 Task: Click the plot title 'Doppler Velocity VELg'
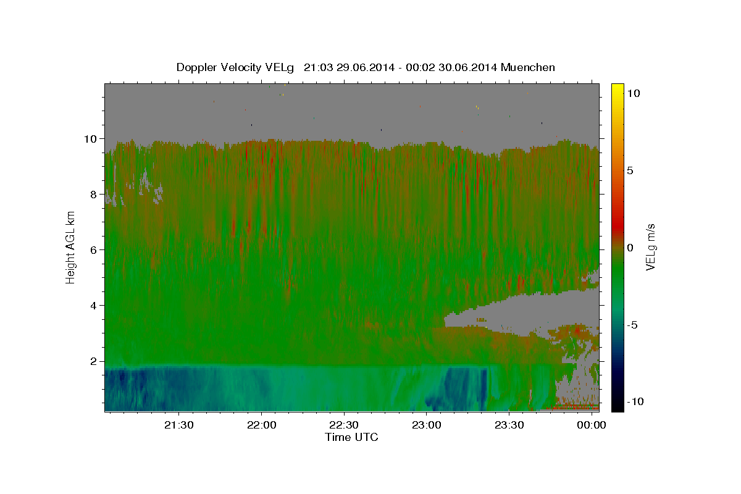(x=237, y=67)
